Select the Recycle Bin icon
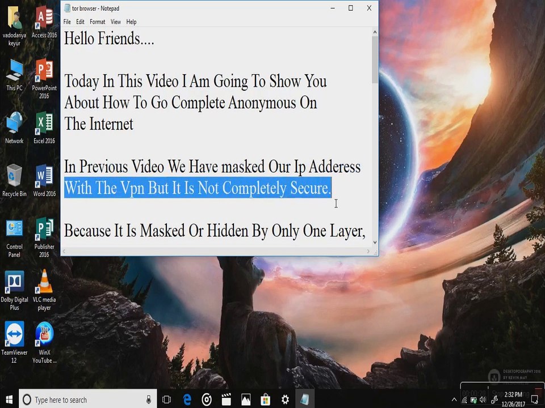This screenshot has width=545, height=408. [x=14, y=181]
